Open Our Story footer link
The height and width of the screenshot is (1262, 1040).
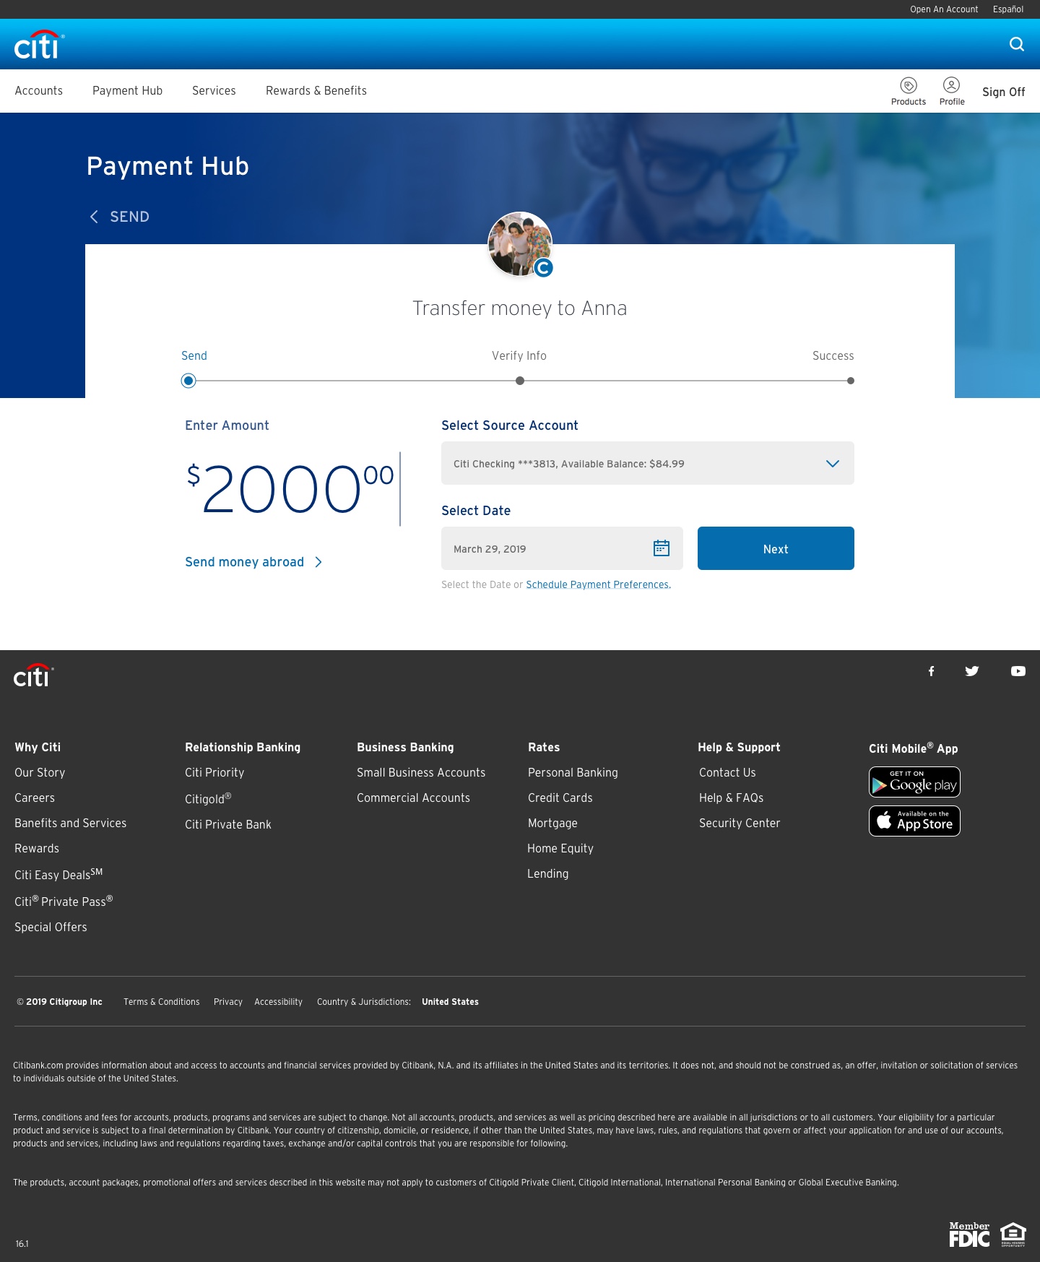pos(40,772)
